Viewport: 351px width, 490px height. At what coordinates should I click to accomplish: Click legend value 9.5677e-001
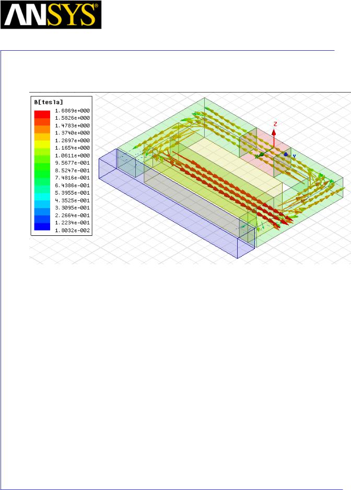(73, 163)
